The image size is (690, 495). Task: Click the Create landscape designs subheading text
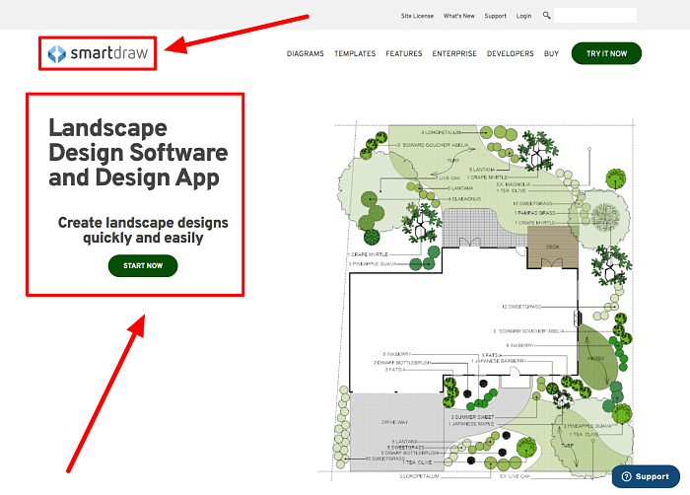[143, 230]
